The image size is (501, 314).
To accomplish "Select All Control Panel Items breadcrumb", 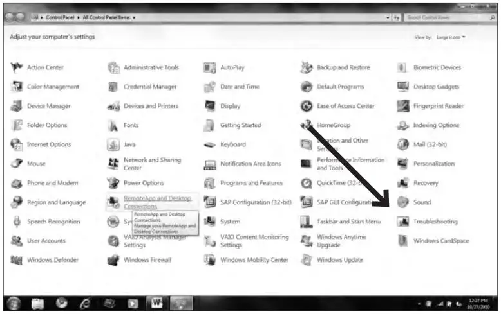I will click(106, 17).
